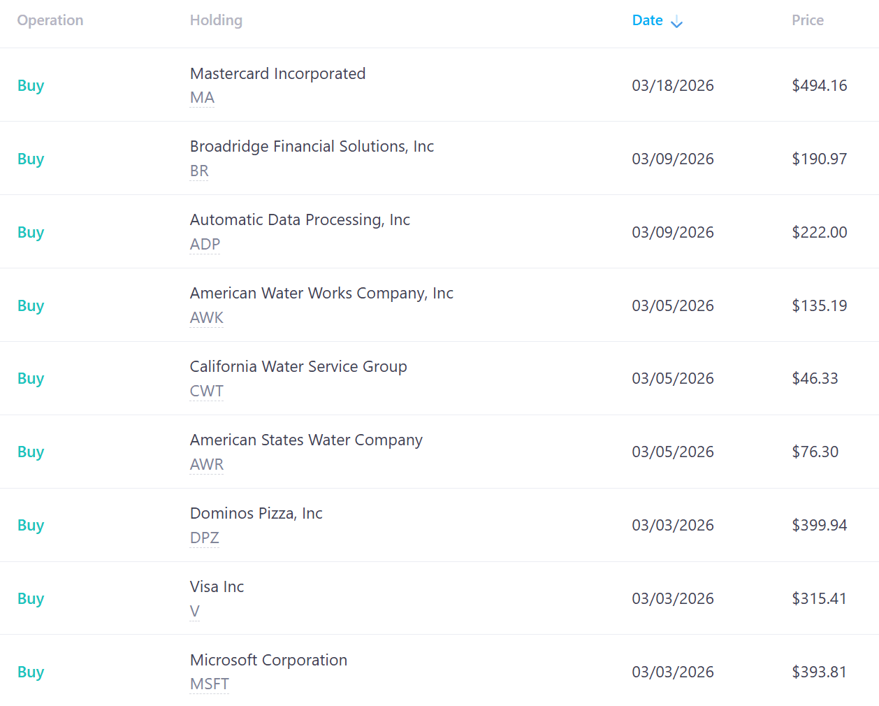Click the CWT ticker symbol
The height and width of the screenshot is (706, 879).
point(207,391)
